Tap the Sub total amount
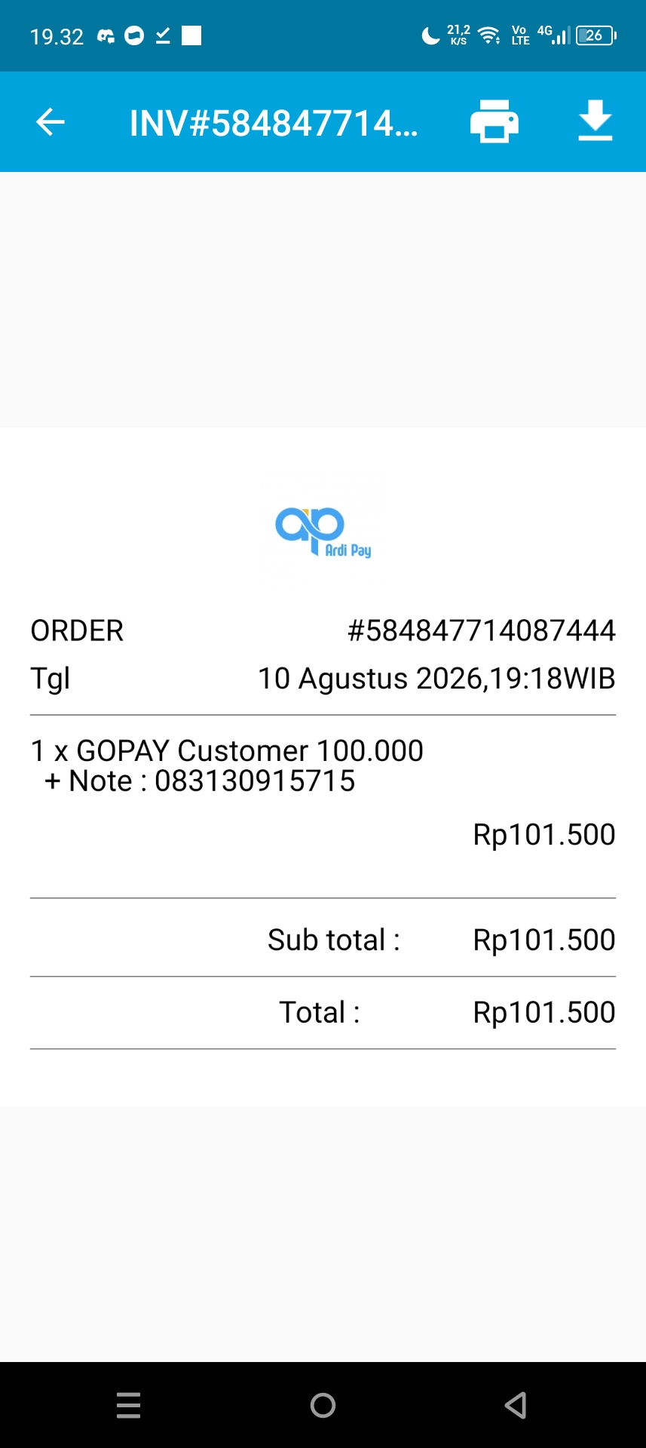 544,940
